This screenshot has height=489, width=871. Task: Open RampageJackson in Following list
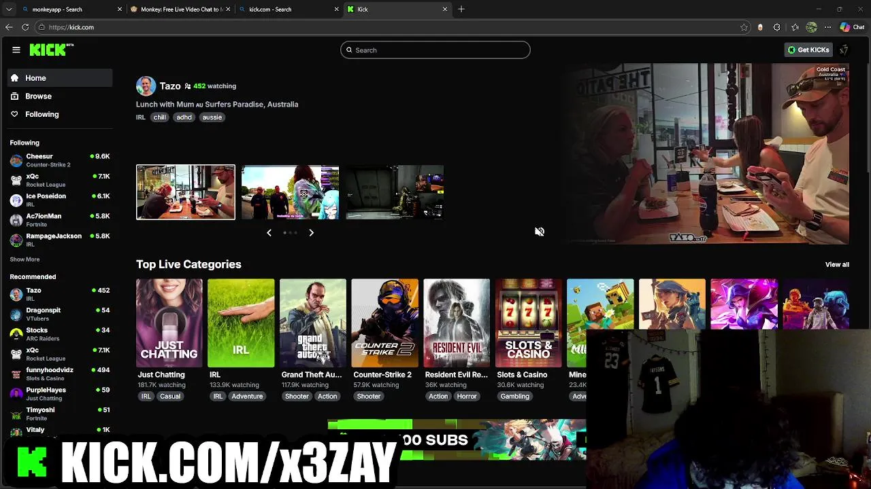pyautogui.click(x=60, y=240)
